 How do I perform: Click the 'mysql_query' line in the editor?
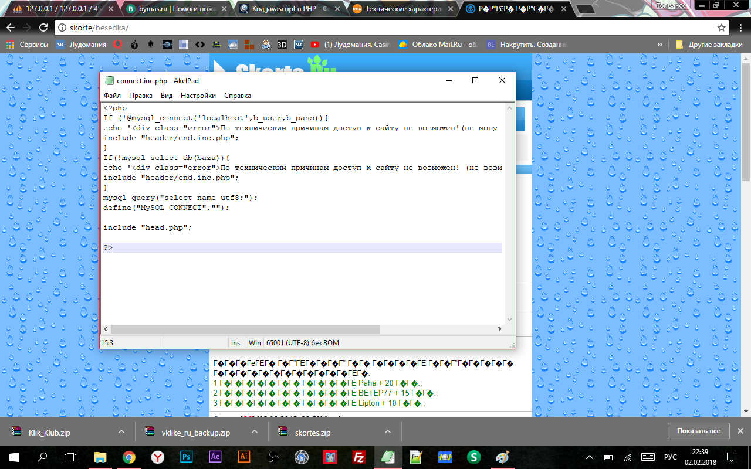pyautogui.click(x=181, y=198)
